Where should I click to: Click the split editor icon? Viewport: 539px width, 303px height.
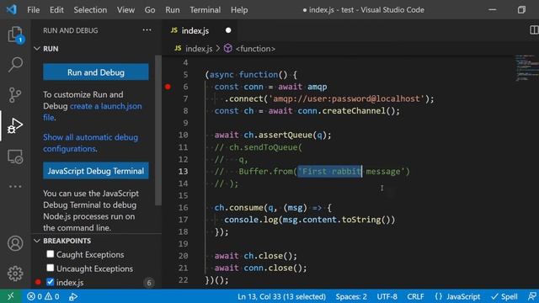pyautogui.click(x=534, y=30)
